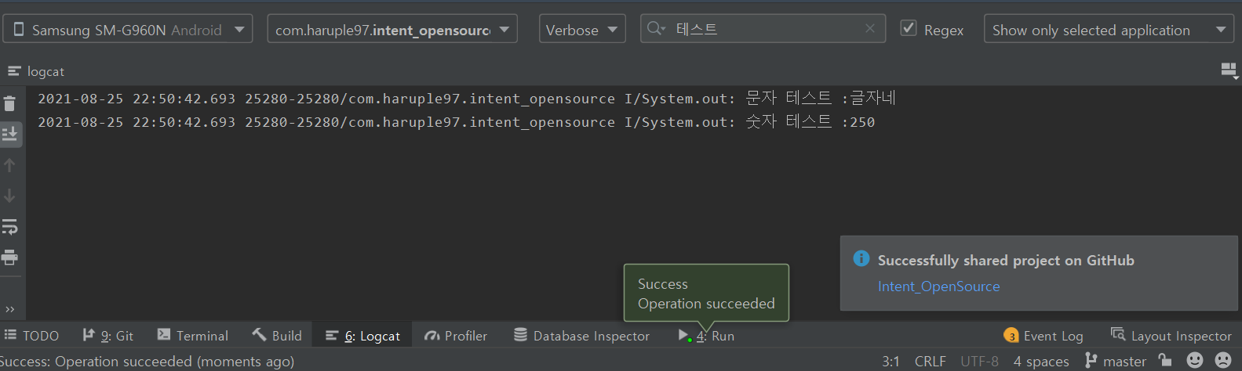Image resolution: width=1242 pixels, height=371 pixels.
Task: Click the sad face feedback icon
Action: (x=1223, y=360)
